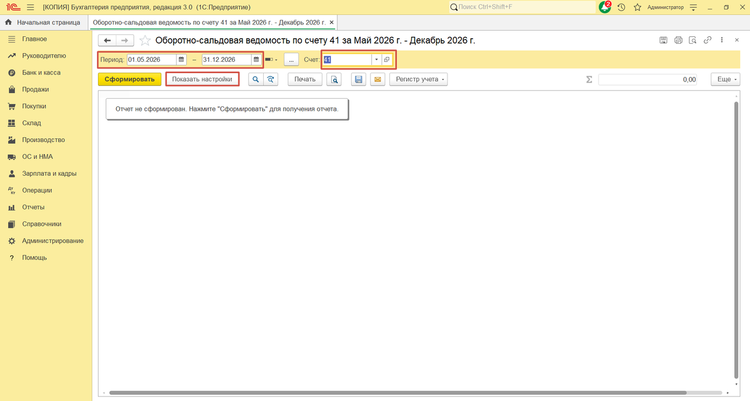Click Показать настройки button
The width and height of the screenshot is (750, 401).
click(x=202, y=79)
